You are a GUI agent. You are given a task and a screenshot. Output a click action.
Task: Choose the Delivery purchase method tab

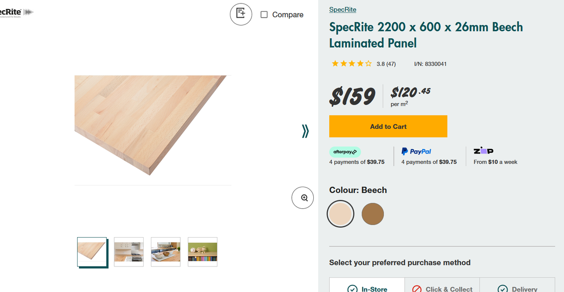pos(518,287)
